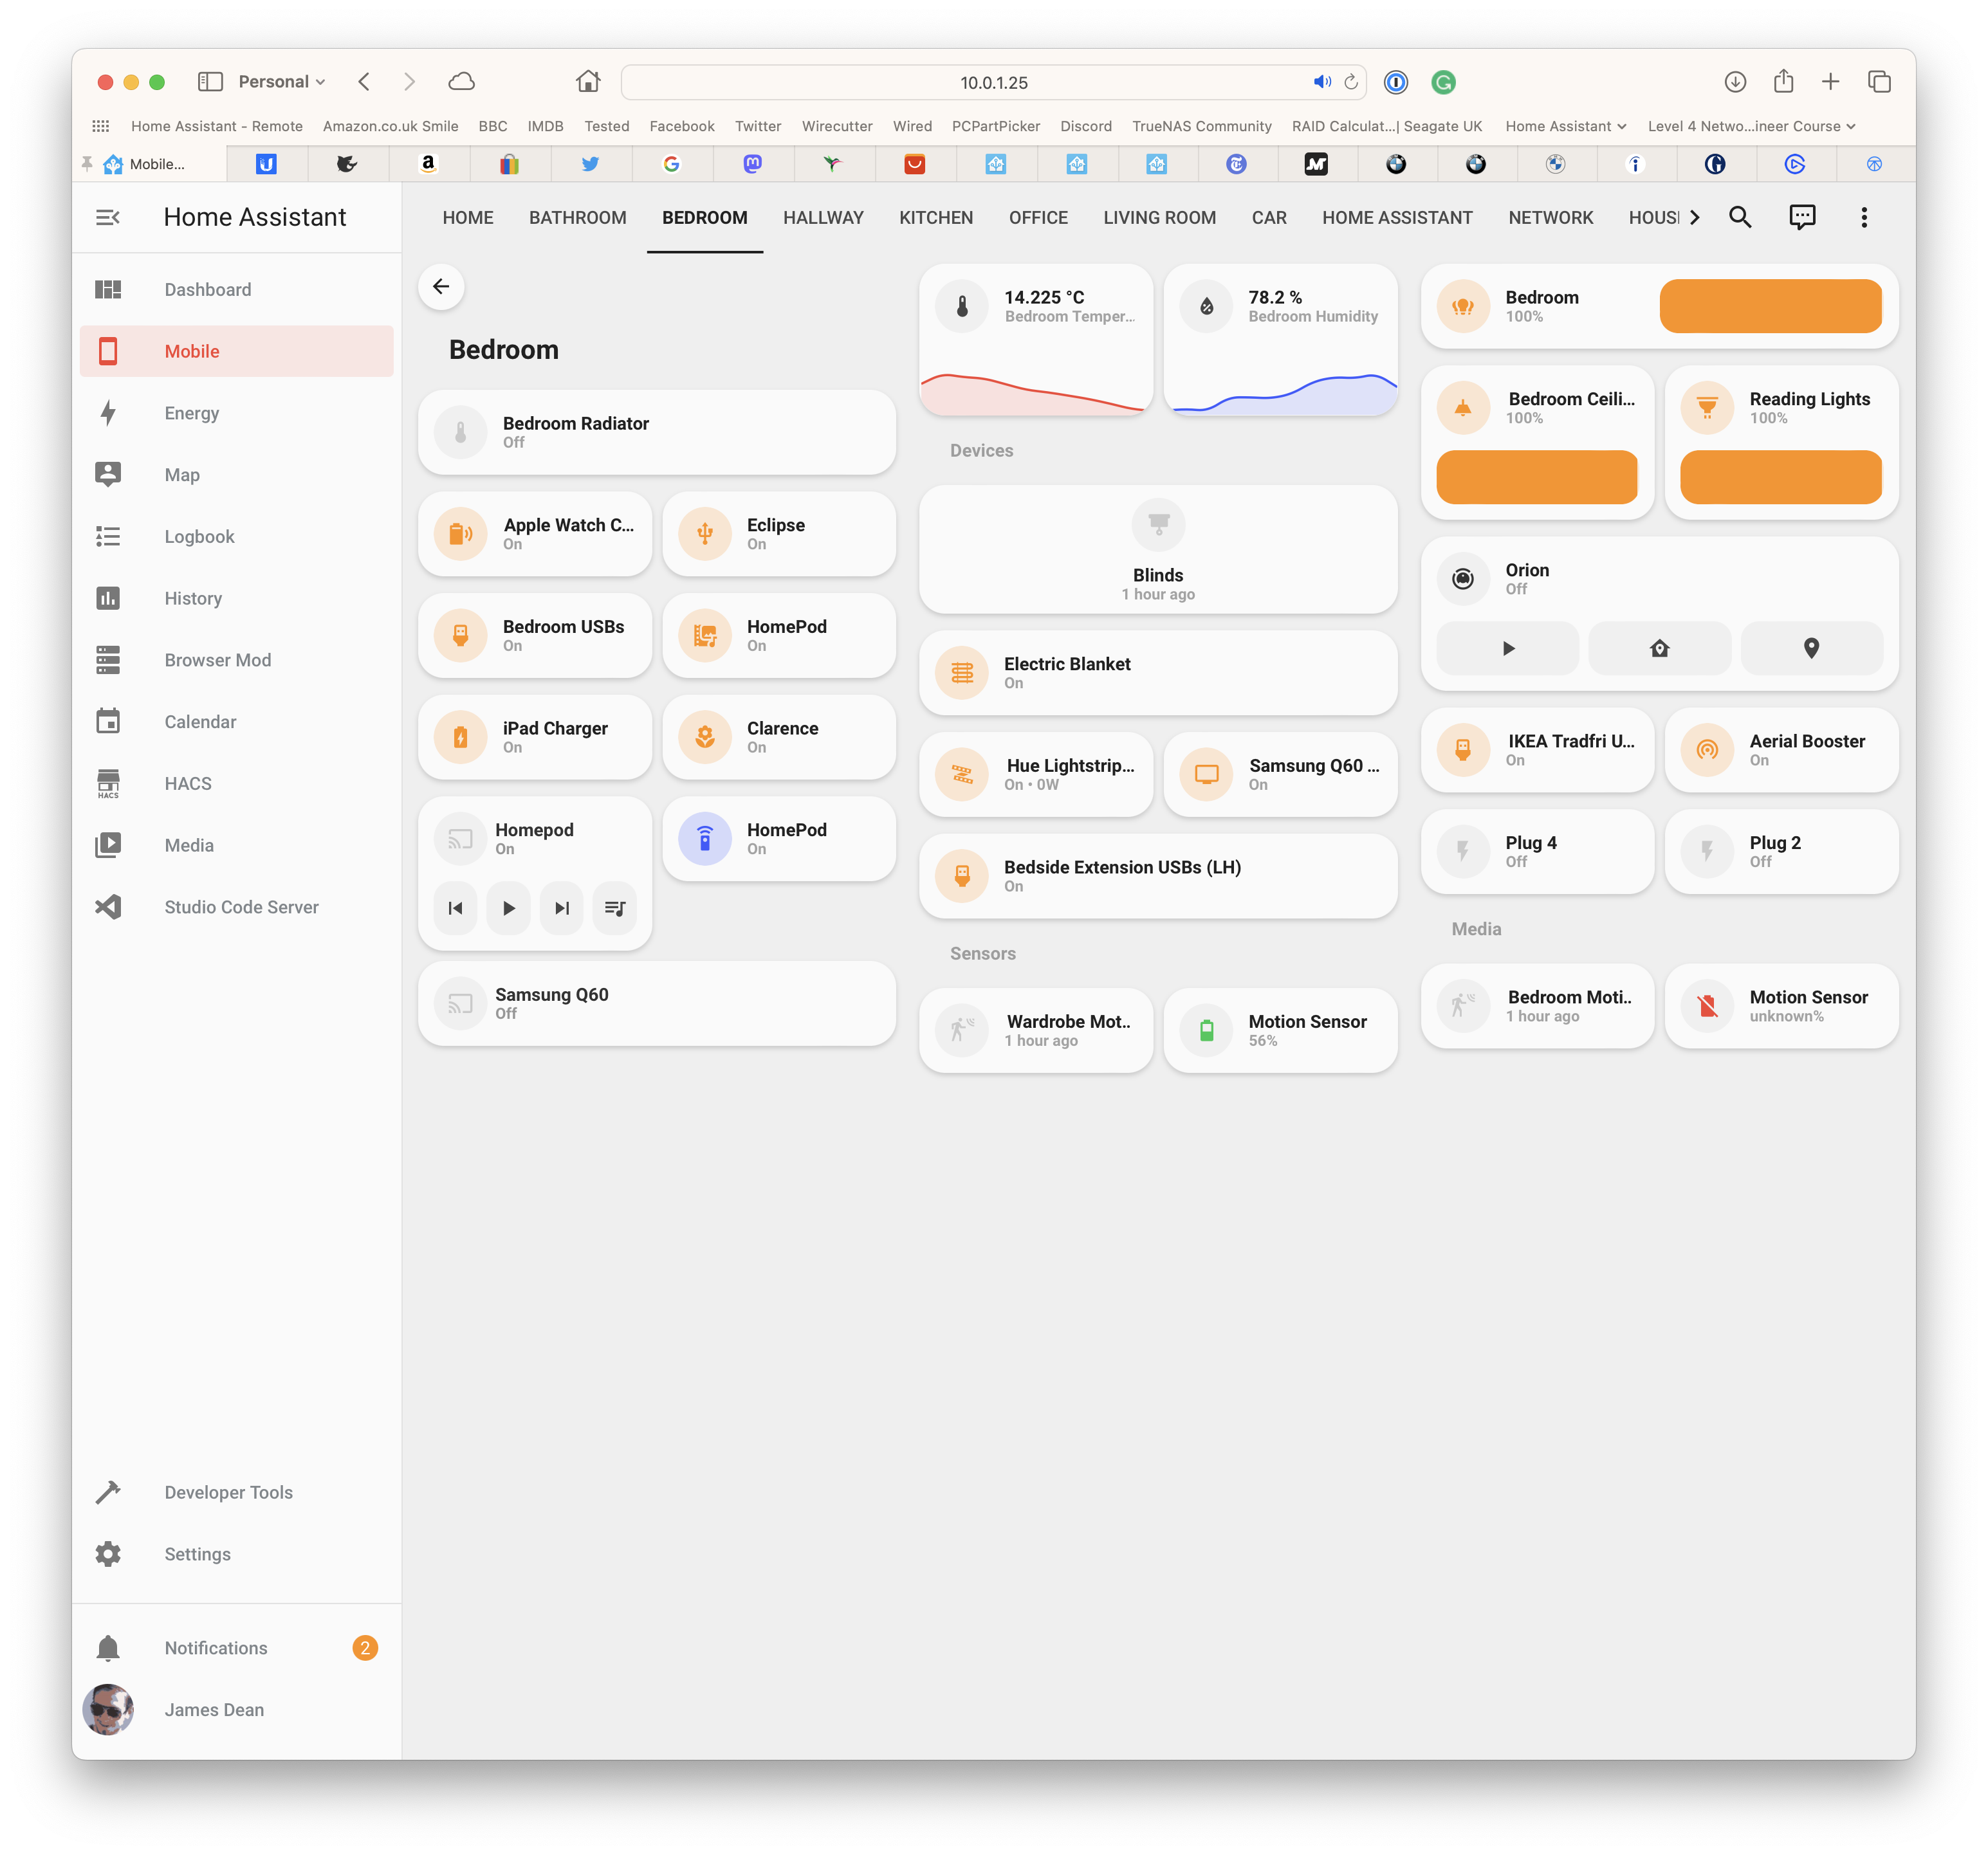The width and height of the screenshot is (1988, 1855).
Task: Toggle the Bedroom Radiator card
Action: (657, 433)
